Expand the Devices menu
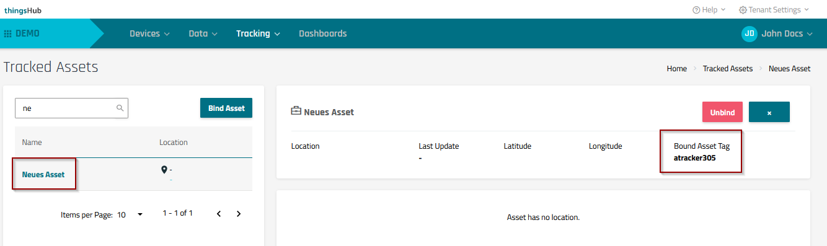The height and width of the screenshot is (246, 827). (149, 33)
